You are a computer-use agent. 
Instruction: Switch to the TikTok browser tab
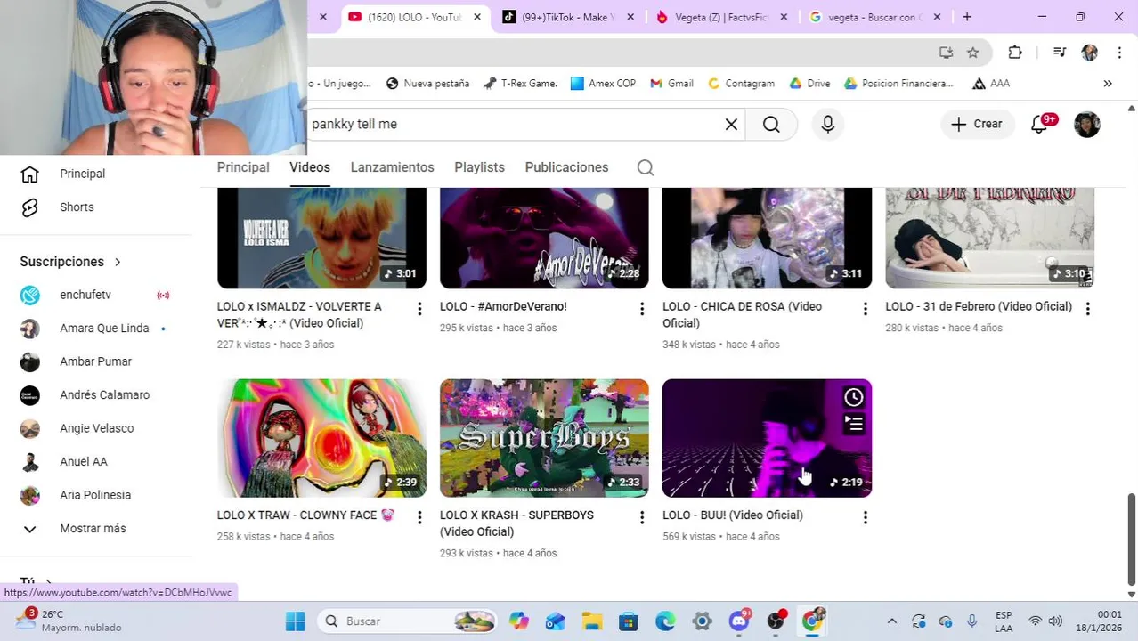(566, 17)
